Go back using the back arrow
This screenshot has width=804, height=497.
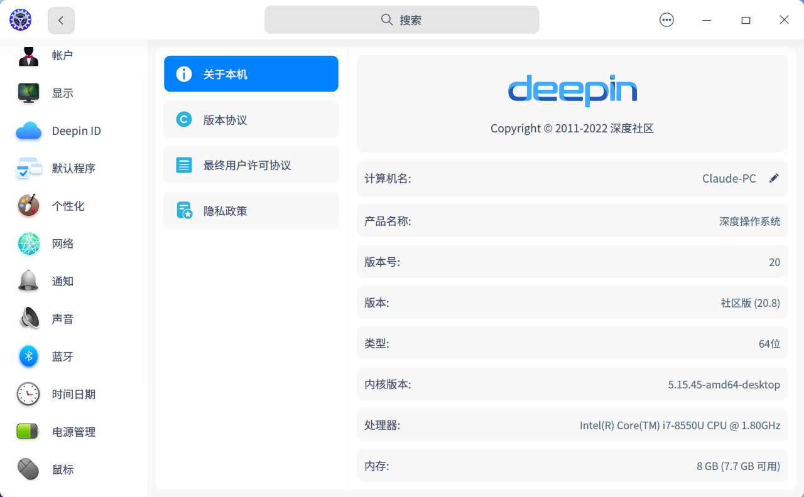61,19
